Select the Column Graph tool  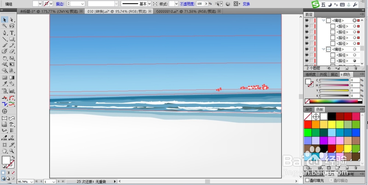click(12, 91)
